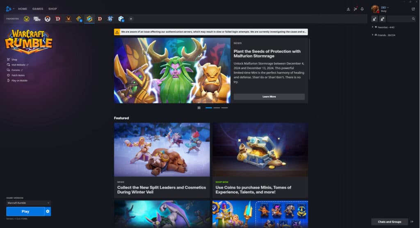Select Call of Duty in favorites bar

[37, 19]
